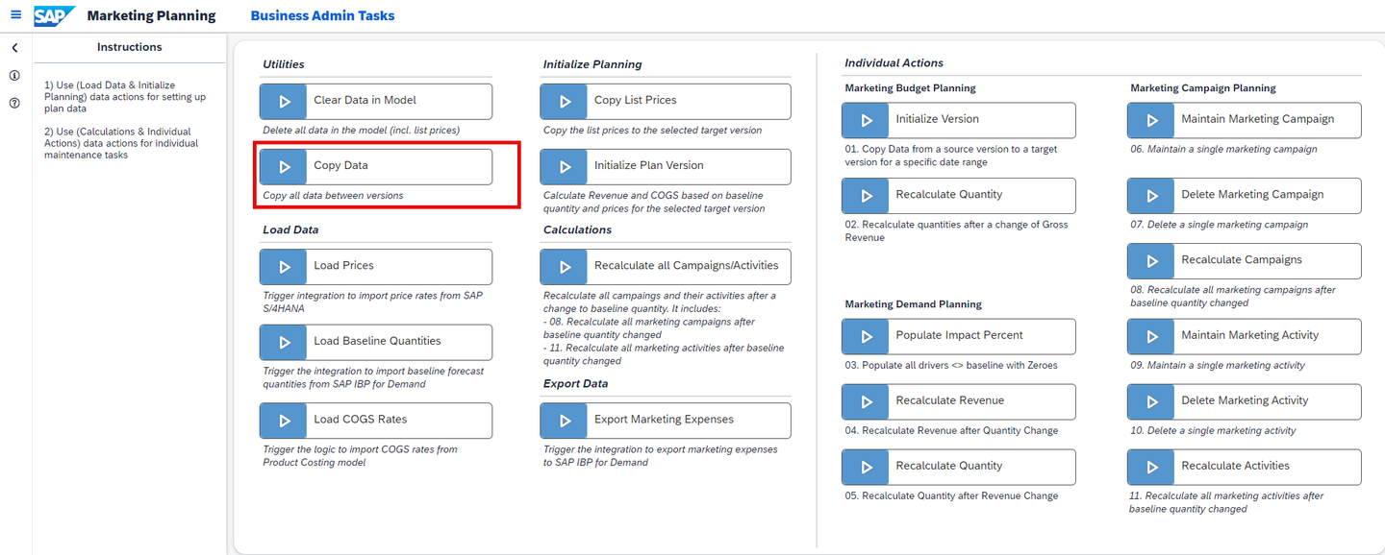Click play icon for Delete Marketing Activity

(x=1151, y=401)
